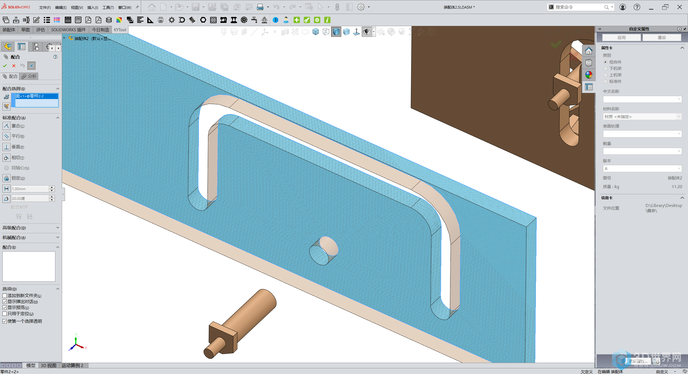Switch to the 评估 ribbon tab
Screen dimensions: 688x374
[41, 30]
